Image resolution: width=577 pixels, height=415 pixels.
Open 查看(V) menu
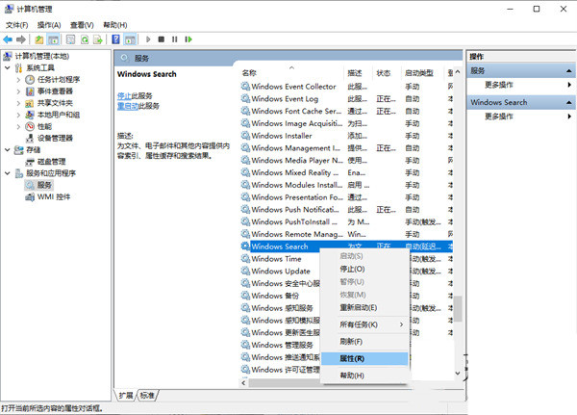tap(82, 25)
